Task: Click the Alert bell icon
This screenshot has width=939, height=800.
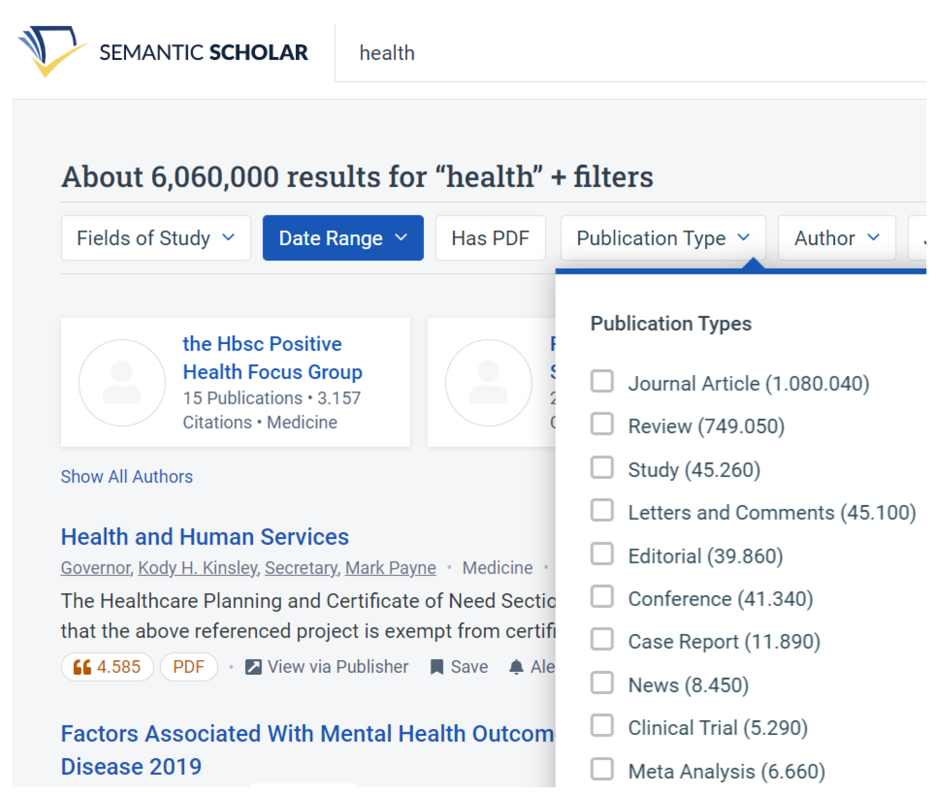Action: coord(516,667)
